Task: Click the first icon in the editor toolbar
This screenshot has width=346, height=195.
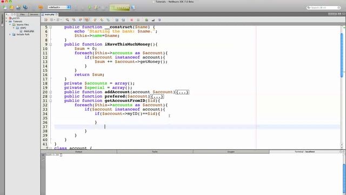Action: click(x=46, y=20)
